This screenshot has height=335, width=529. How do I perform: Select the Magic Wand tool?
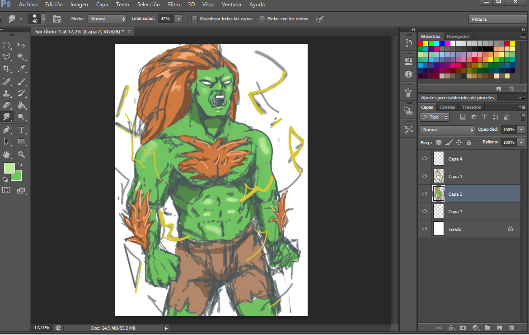click(21, 57)
